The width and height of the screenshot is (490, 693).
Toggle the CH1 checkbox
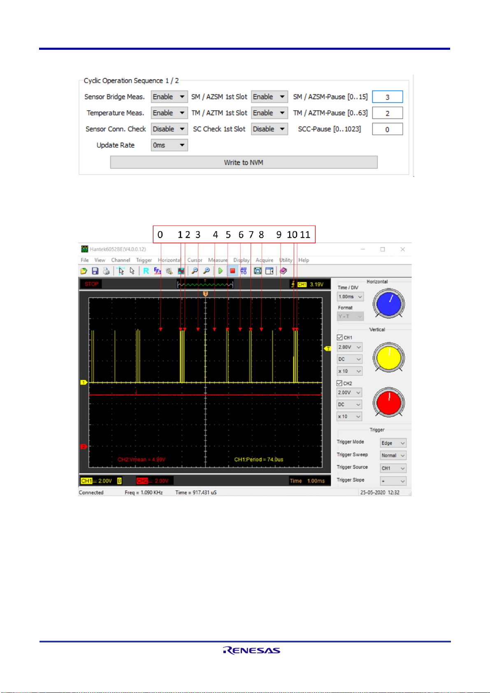pos(340,337)
